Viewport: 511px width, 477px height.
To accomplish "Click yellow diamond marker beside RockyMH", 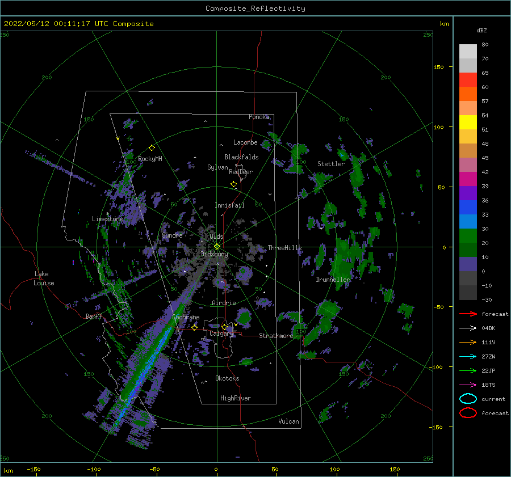I will (152, 148).
